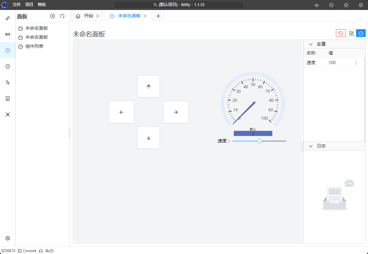Image resolution: width=368 pixels, height=254 pixels.
Task: Select 组件列表 in panel list
Action: (x=34, y=46)
